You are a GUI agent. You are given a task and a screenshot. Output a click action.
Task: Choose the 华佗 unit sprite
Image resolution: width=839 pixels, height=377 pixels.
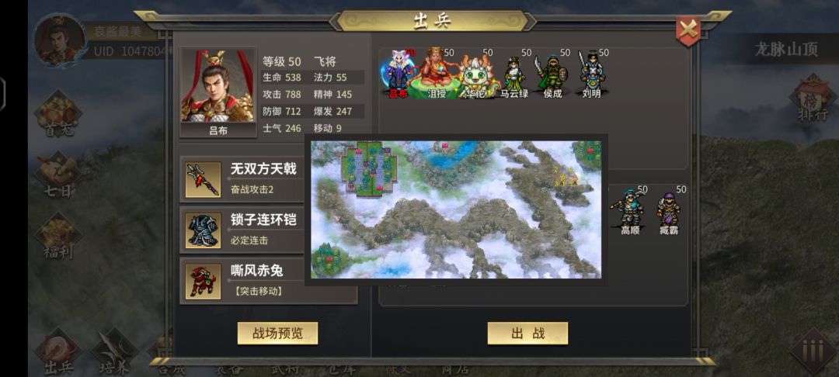click(476, 76)
